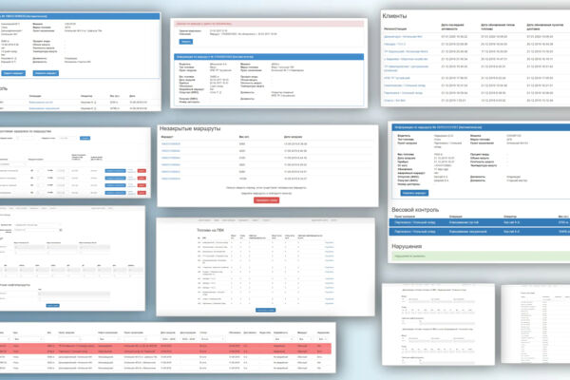Click the small blue filter button above routes table
Image resolution: width=570 pixels, height=380 pixels.
click(x=85, y=138)
